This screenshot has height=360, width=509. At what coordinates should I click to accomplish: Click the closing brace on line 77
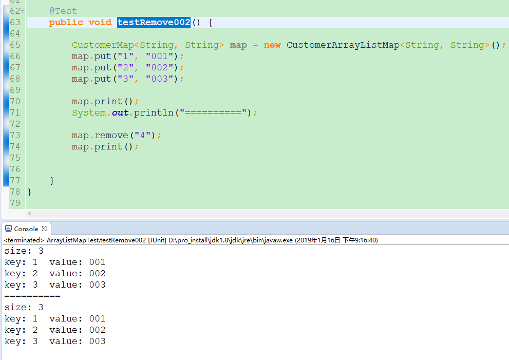tap(52, 181)
